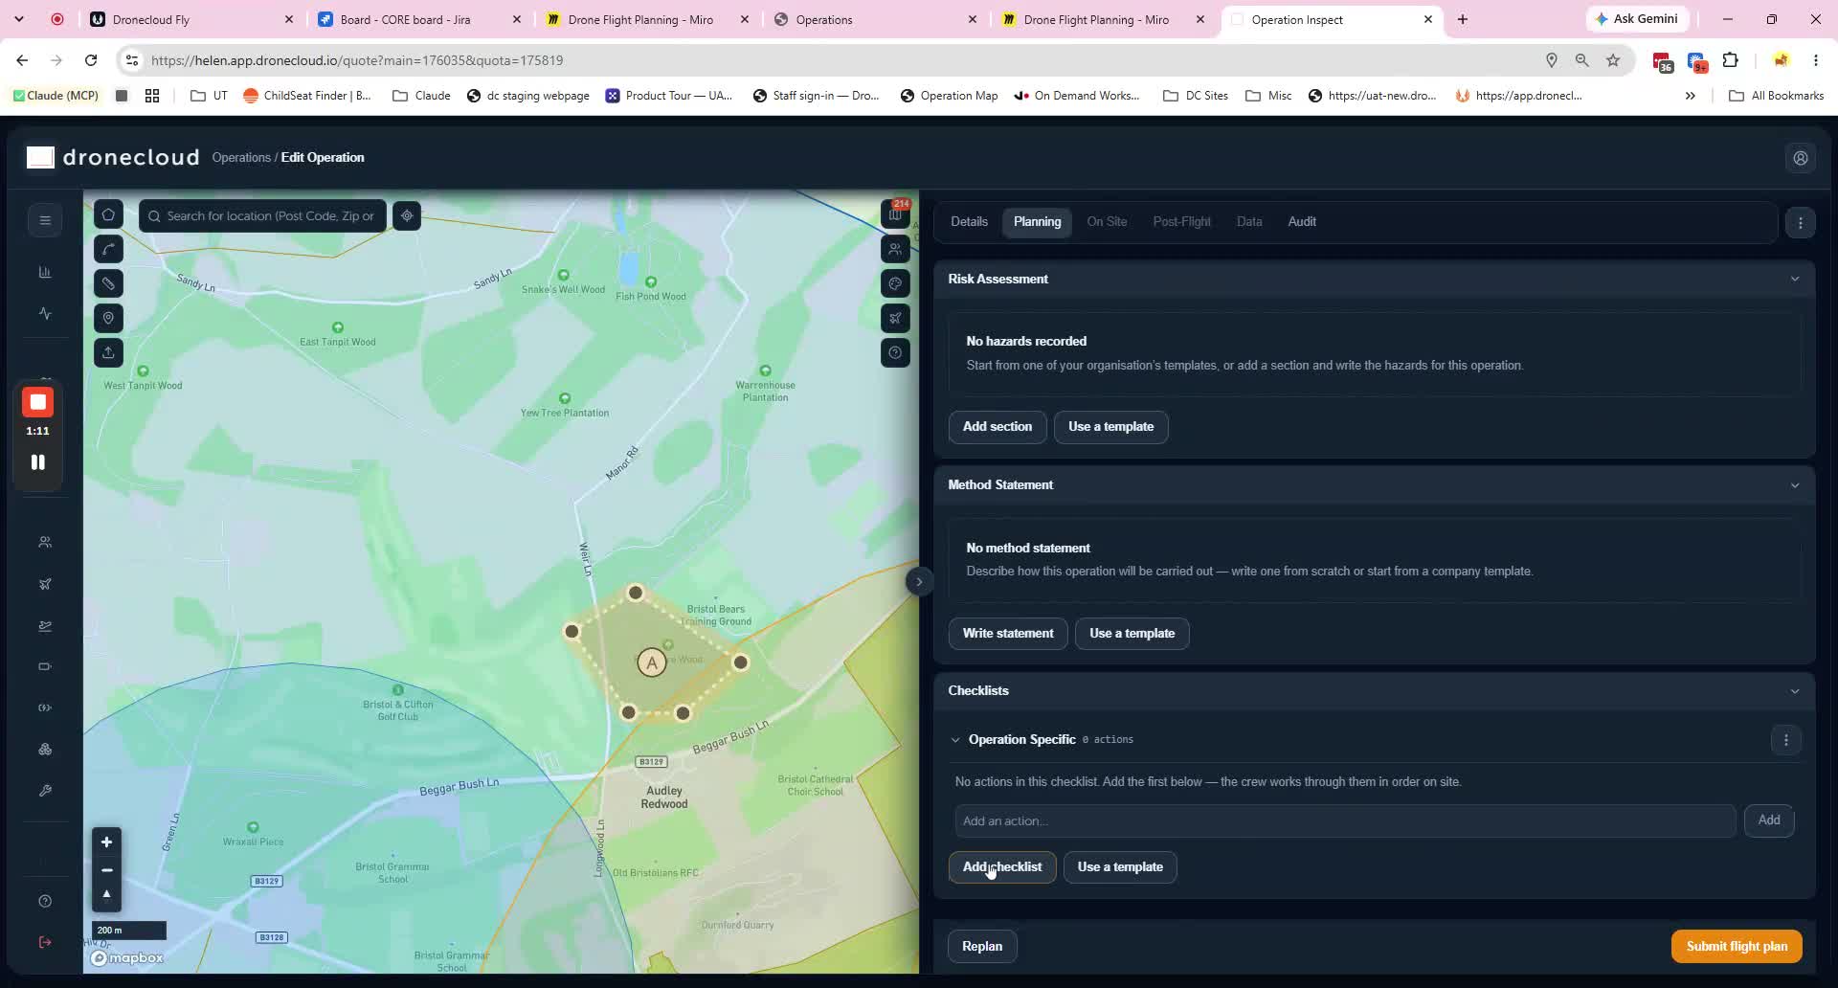Screen dimensions: 1838x988
Task: Click the logout icon in sidebar
Action: pyautogui.click(x=45, y=942)
